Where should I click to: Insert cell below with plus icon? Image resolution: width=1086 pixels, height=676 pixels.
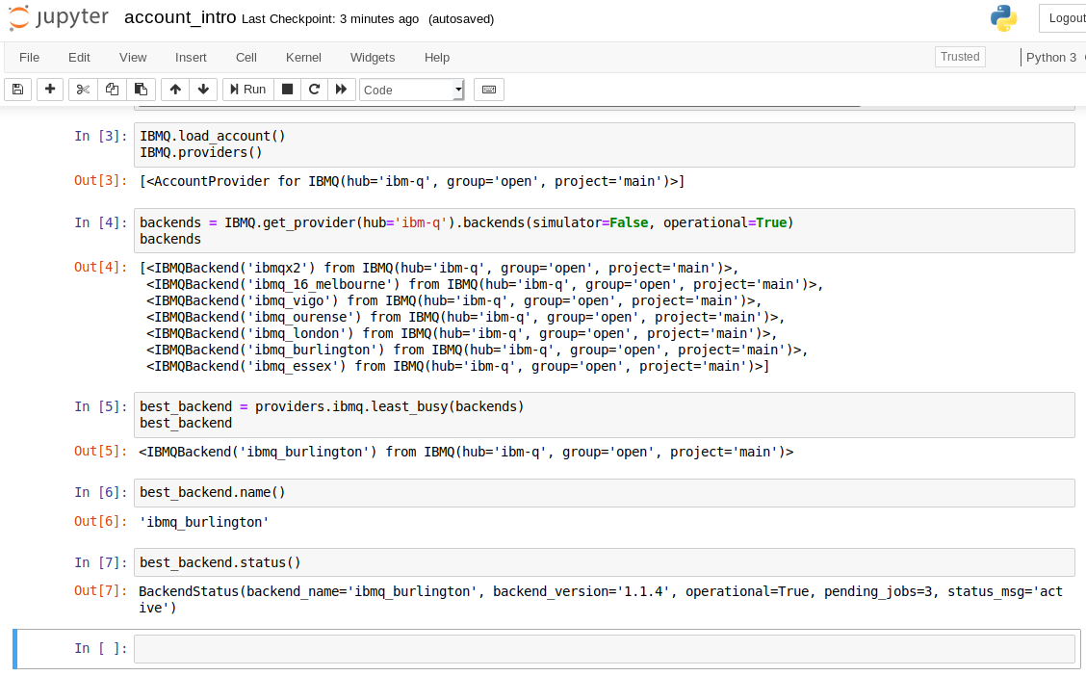[x=50, y=90]
